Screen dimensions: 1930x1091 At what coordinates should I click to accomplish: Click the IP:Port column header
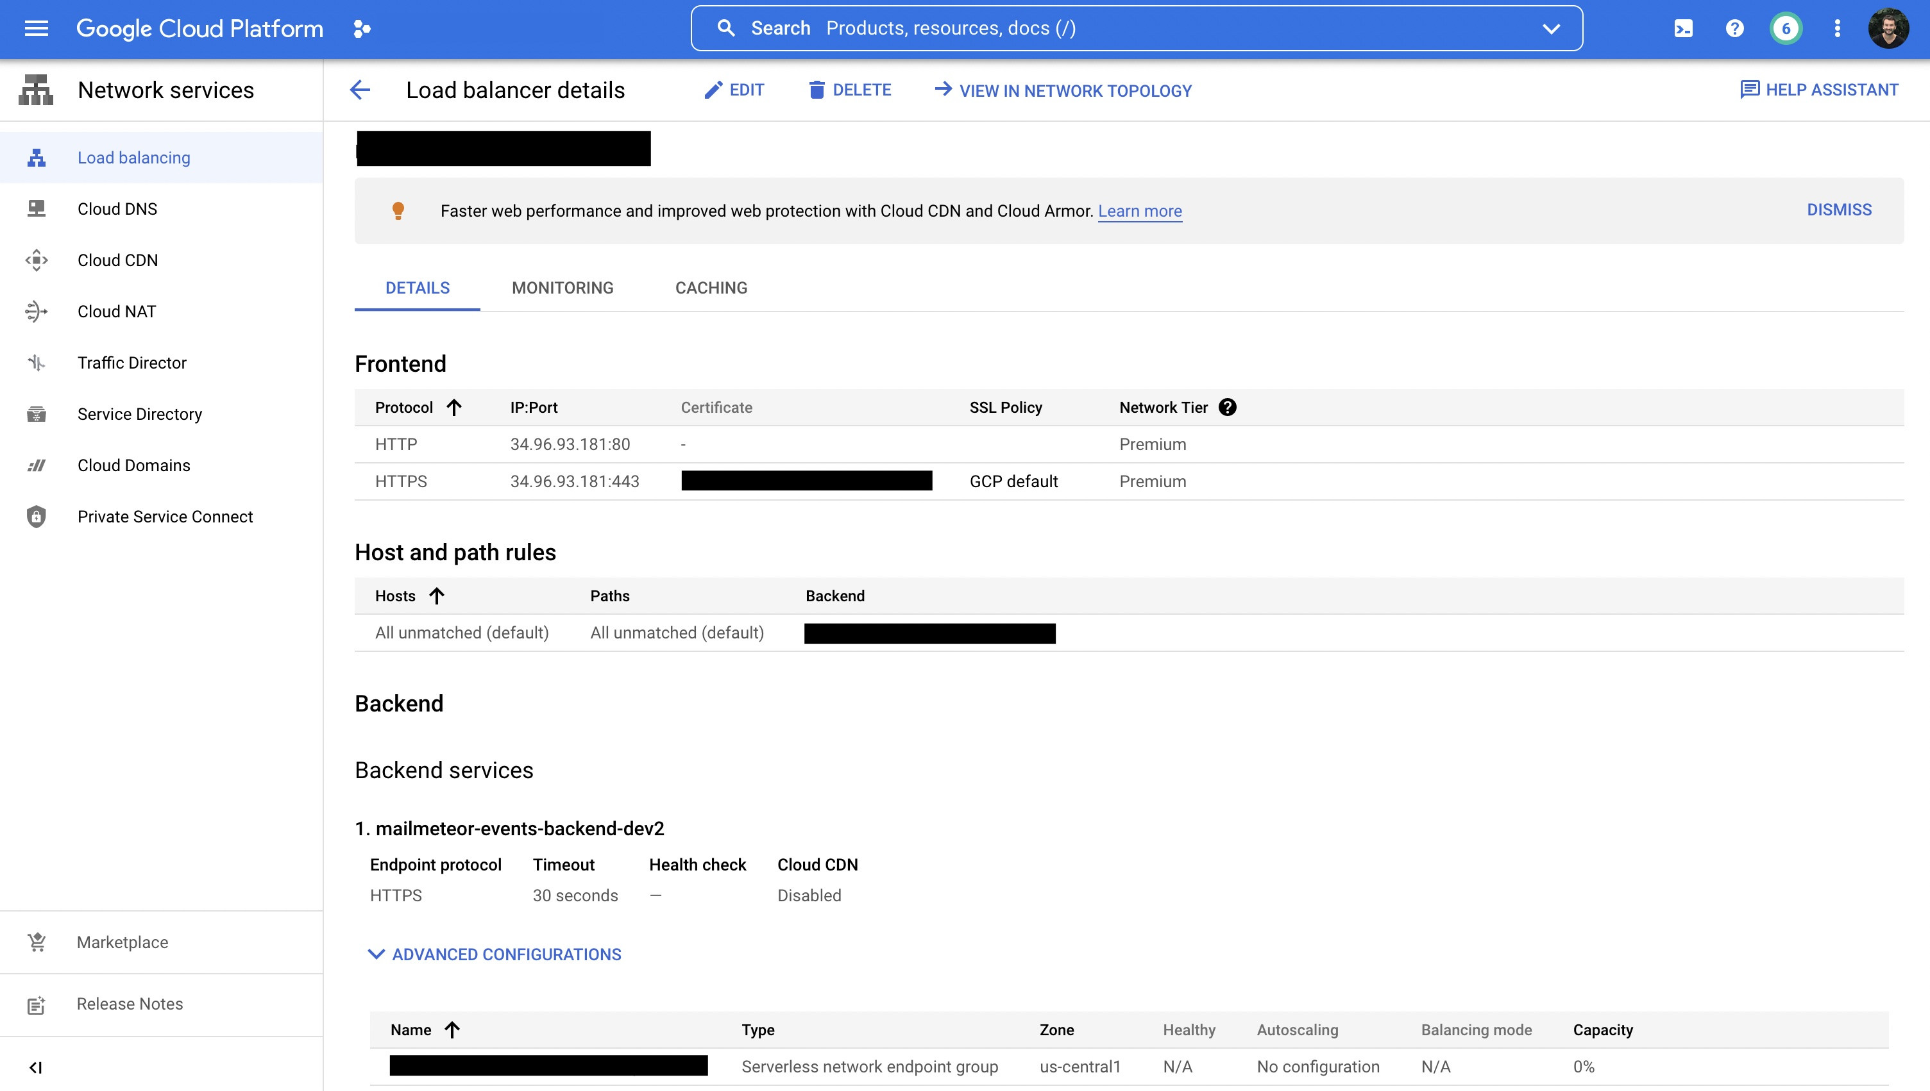coord(534,407)
